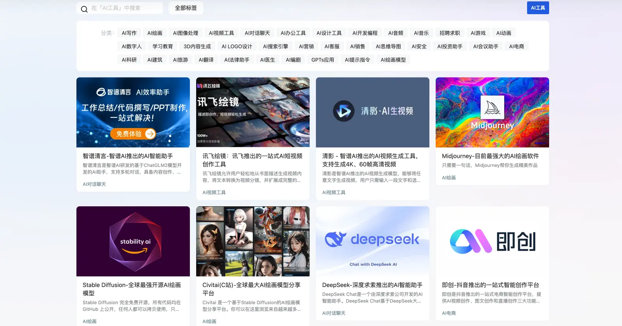Select AI法律助手 category

[237, 60]
